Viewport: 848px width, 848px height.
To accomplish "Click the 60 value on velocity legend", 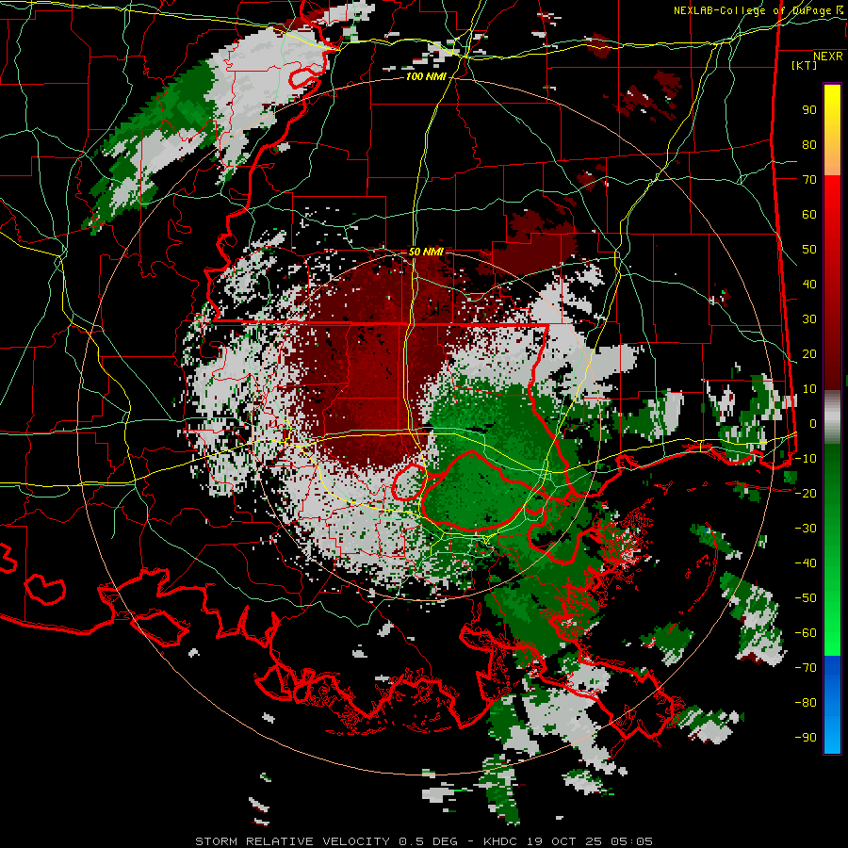I will pyautogui.click(x=809, y=215).
